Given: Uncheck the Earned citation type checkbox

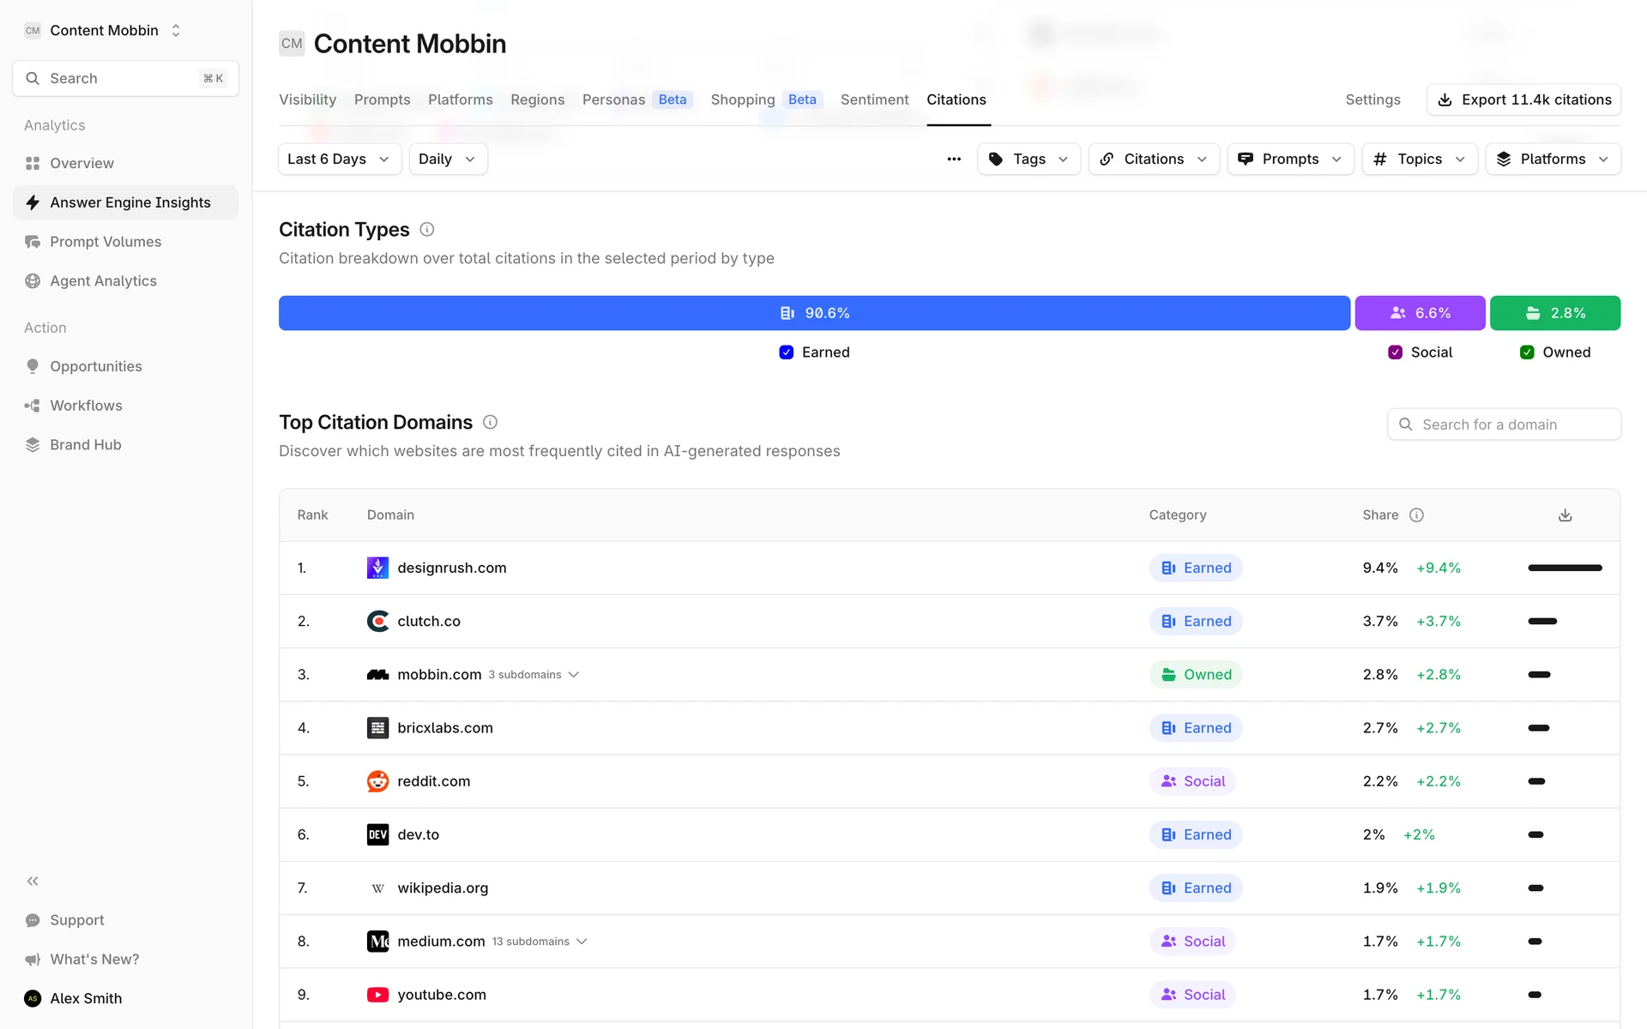Looking at the screenshot, I should 786,352.
